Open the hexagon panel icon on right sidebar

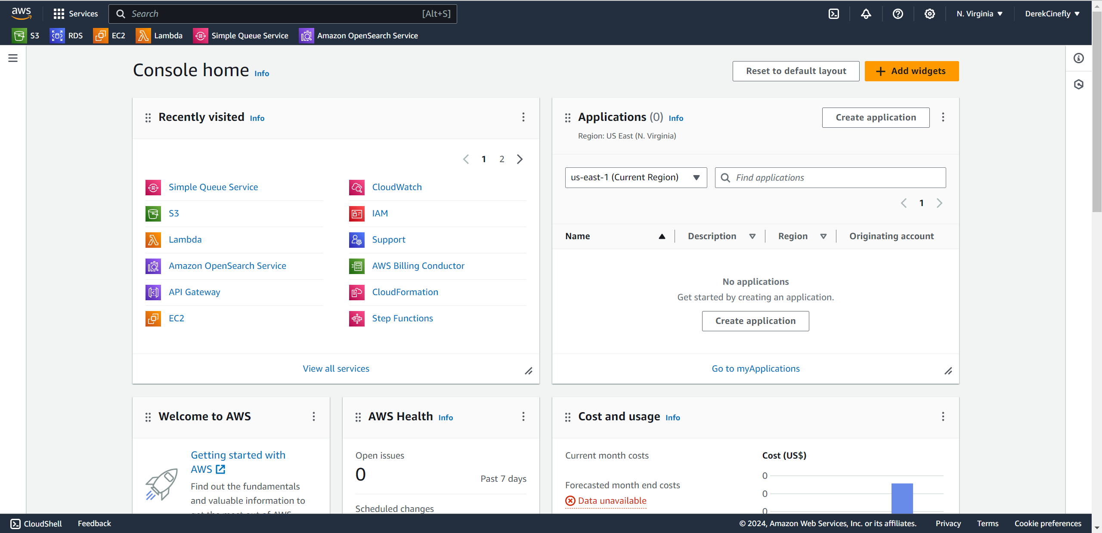[1079, 84]
